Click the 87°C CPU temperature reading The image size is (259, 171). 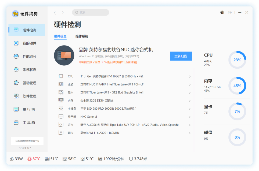pyautogui.click(x=37, y=159)
